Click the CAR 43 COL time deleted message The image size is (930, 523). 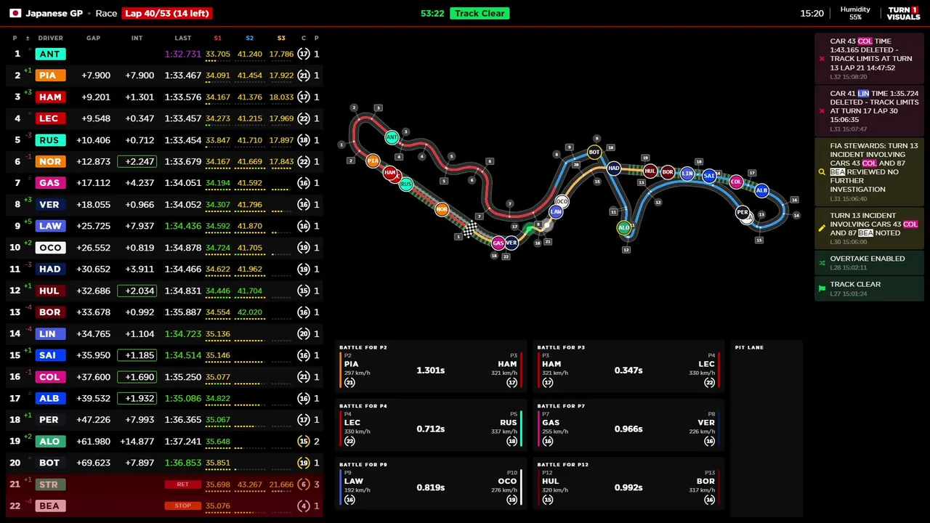coord(869,59)
